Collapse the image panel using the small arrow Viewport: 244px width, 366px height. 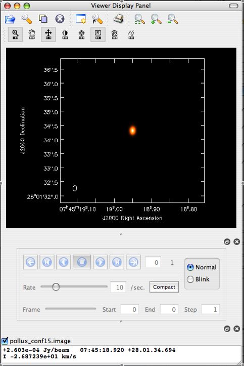(x=121, y=234)
